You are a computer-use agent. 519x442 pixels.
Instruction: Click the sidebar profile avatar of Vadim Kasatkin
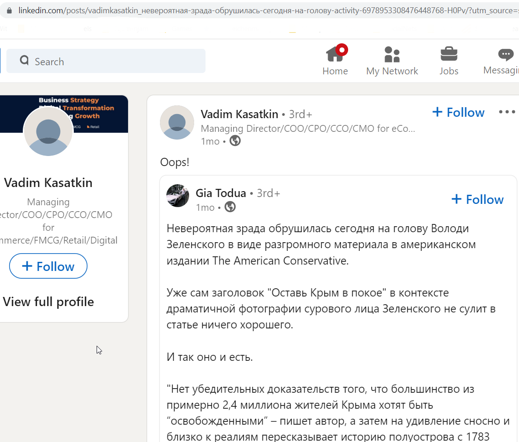[48, 131]
